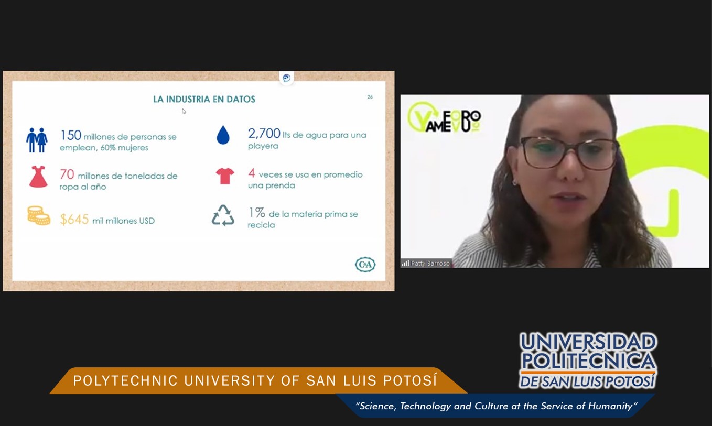Click the red t-shirt icon

tap(225, 176)
